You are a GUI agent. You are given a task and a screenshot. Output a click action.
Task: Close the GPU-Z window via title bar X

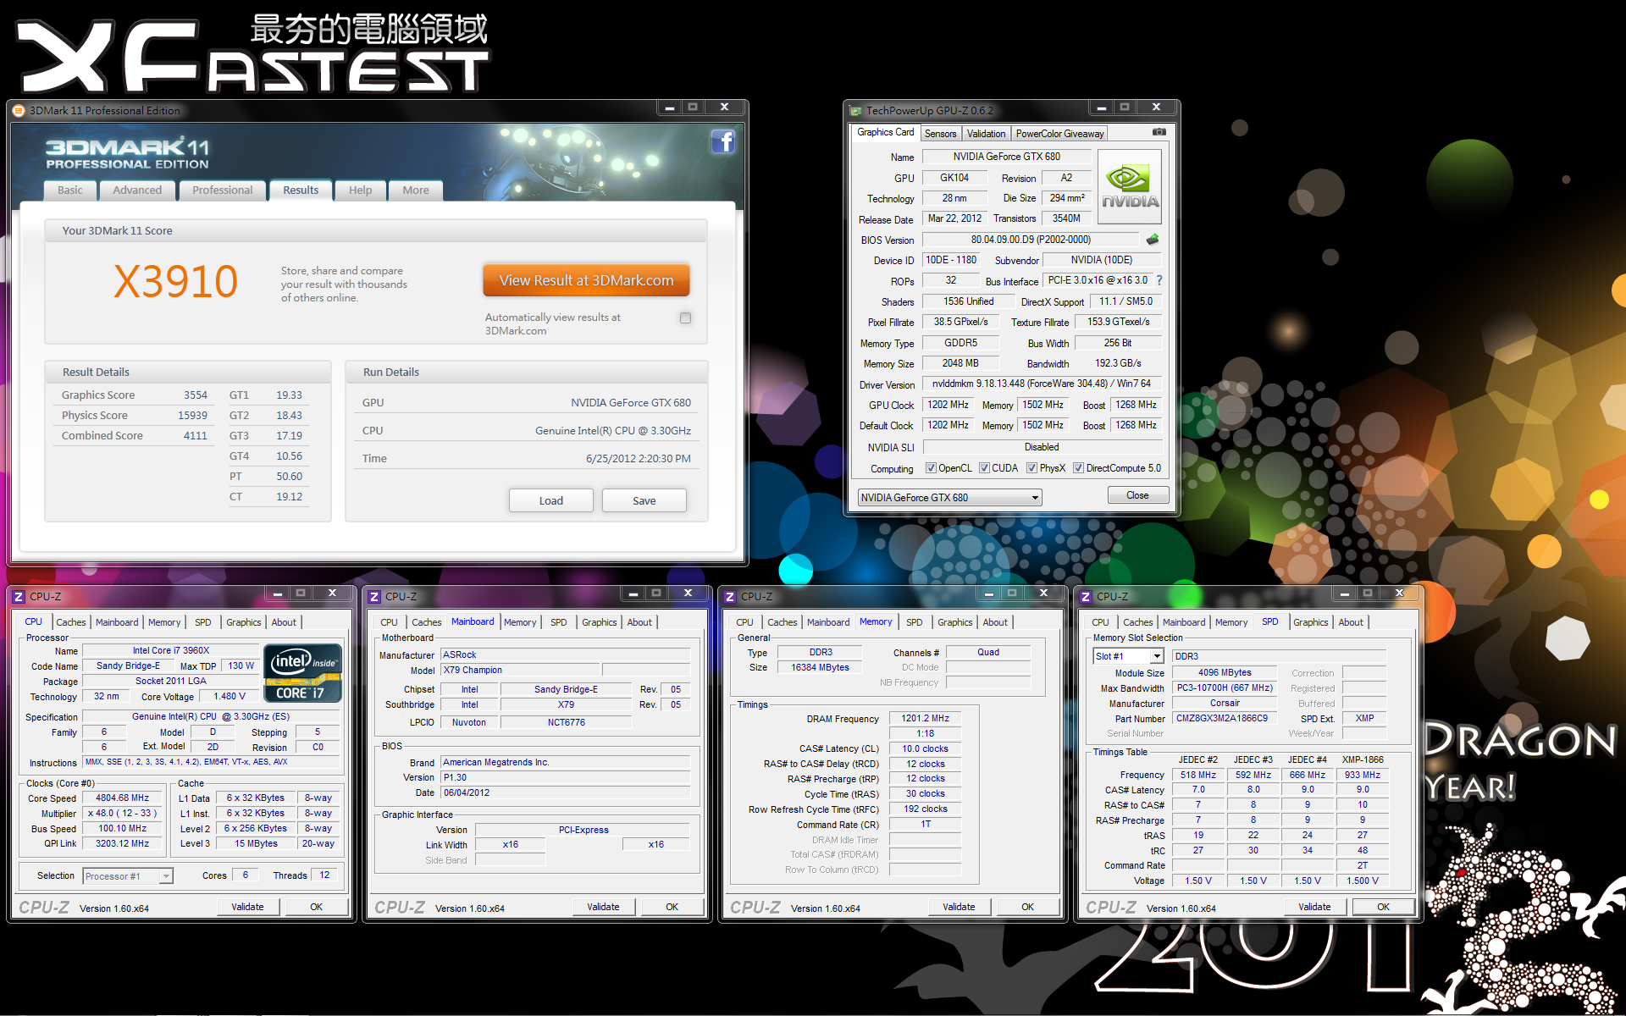(x=1156, y=108)
